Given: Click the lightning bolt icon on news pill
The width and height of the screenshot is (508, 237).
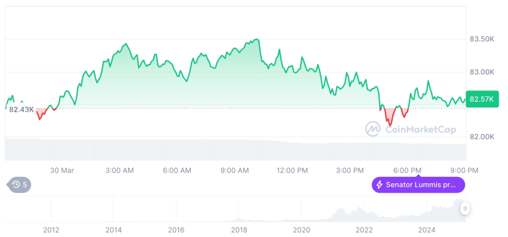Looking at the screenshot, I should pos(379,185).
